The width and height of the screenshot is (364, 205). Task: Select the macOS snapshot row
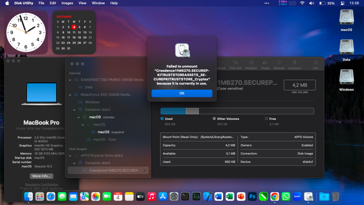tap(108, 132)
